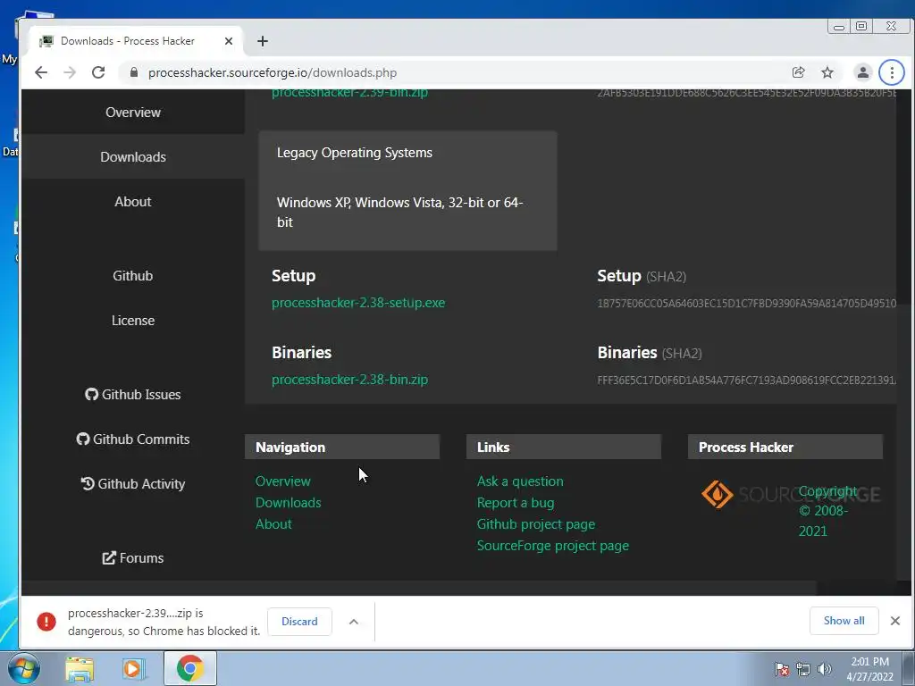Click footer About navigation link
The image size is (915, 686).
pos(273,523)
